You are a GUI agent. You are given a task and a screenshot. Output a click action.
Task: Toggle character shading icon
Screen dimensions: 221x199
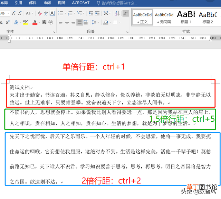coord(44,22)
